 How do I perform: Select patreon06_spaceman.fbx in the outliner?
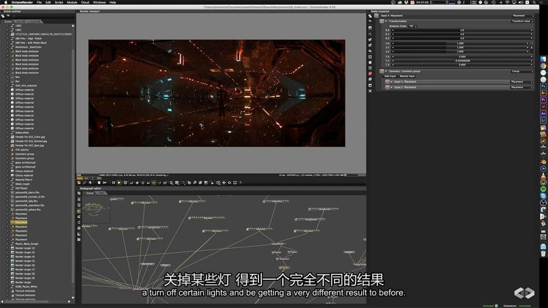30,205
